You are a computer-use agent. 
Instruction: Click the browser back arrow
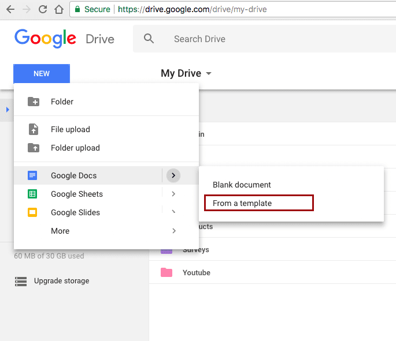(x=10, y=9)
